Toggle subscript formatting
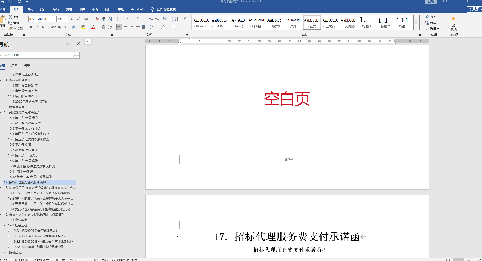Image resolution: width=482 pixels, height=261 pixels. tap(60, 27)
